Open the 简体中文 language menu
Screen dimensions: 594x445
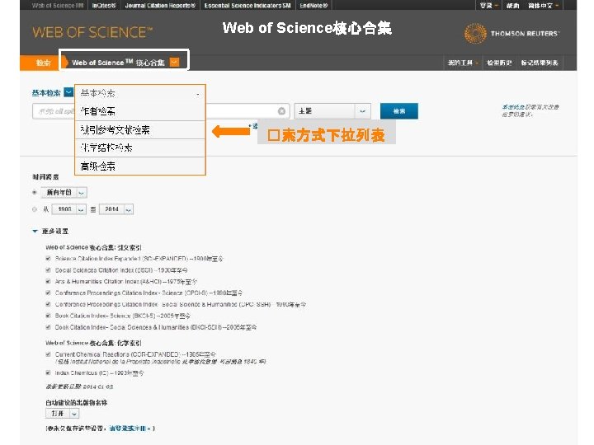(x=543, y=6)
